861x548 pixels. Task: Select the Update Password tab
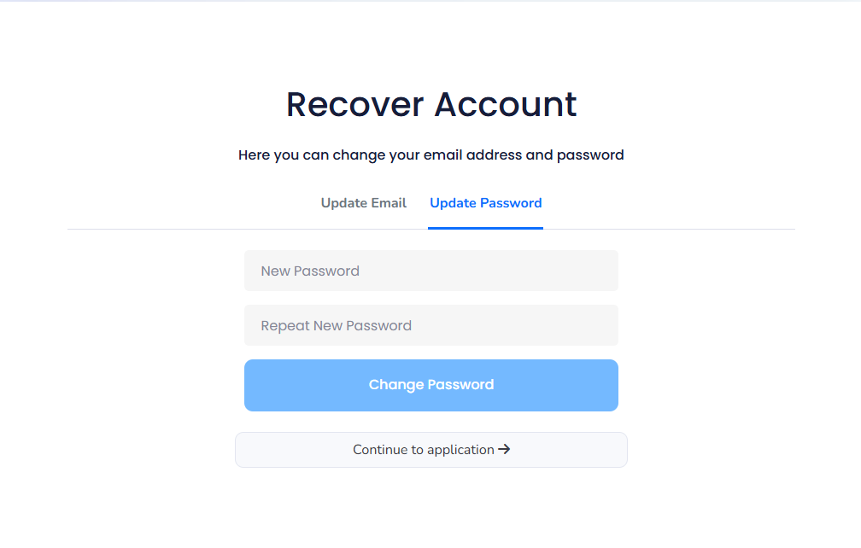pyautogui.click(x=485, y=203)
